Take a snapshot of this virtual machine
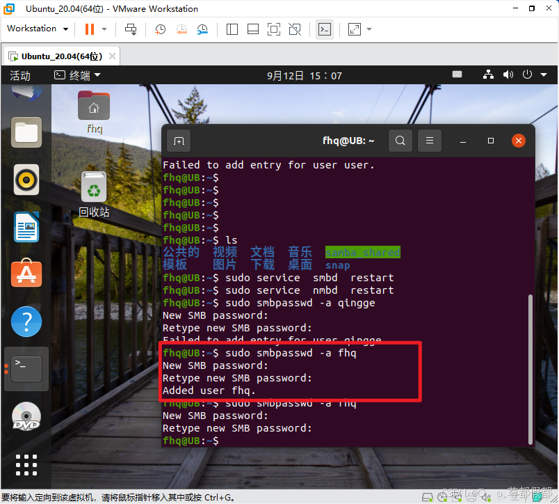The width and height of the screenshot is (559, 504). (x=160, y=29)
